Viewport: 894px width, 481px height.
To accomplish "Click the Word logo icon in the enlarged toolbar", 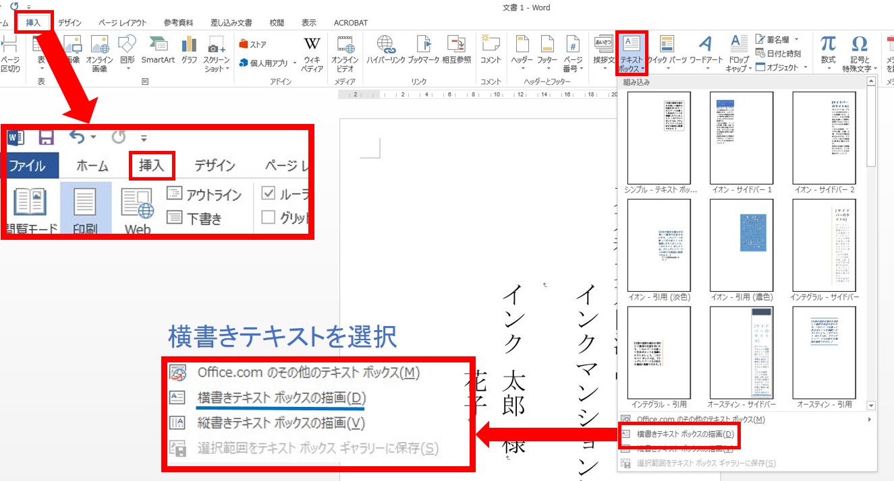I will tap(16, 137).
